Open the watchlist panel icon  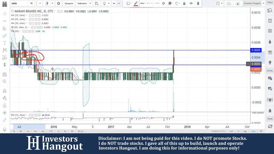pos(270,11)
